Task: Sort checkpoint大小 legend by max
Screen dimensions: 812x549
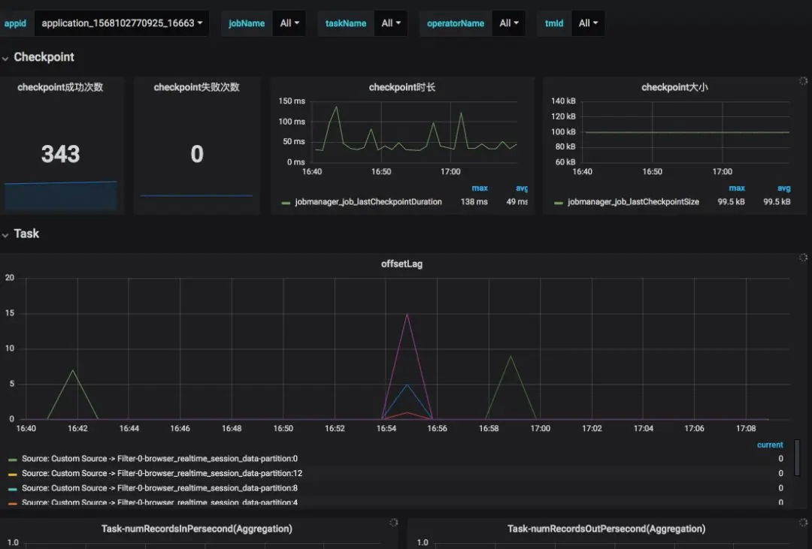Action: [x=737, y=189]
